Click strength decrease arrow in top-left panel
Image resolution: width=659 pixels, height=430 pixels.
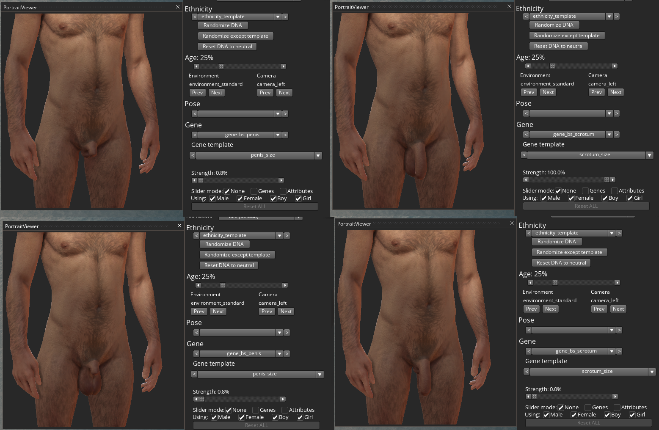pyautogui.click(x=195, y=180)
